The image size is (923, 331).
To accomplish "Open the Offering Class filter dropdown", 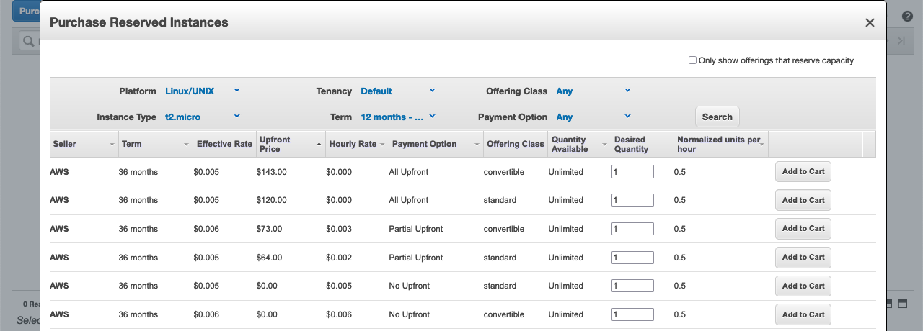I will tap(593, 91).
